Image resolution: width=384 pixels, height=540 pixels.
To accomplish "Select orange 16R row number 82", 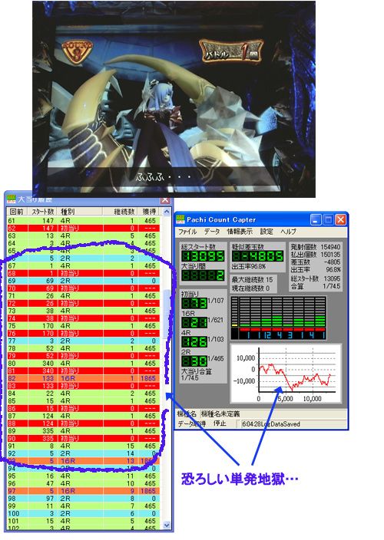I will tap(84, 378).
